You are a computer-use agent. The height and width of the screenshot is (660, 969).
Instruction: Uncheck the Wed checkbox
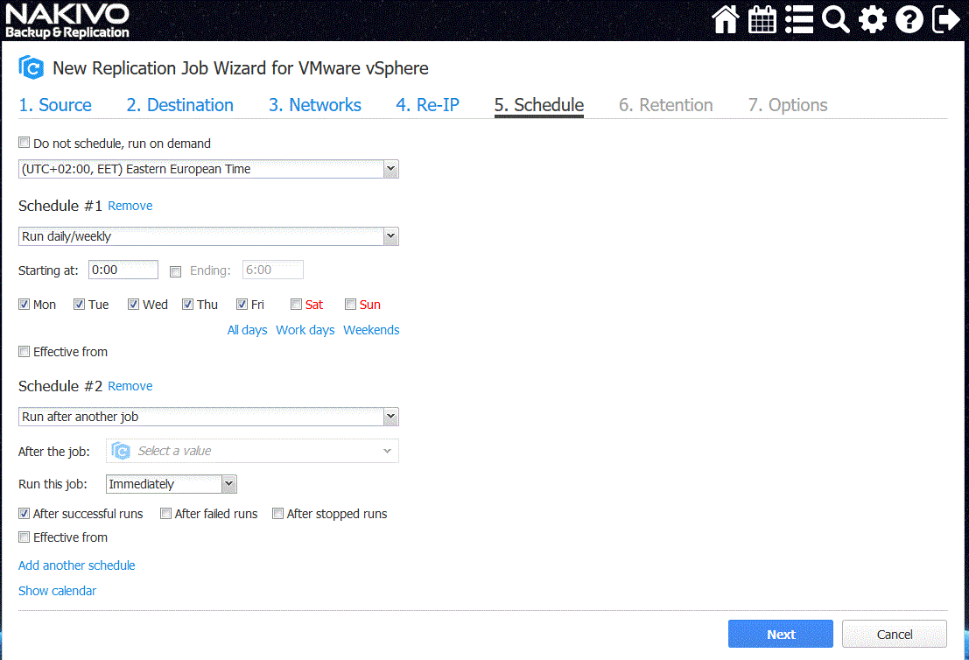click(133, 304)
